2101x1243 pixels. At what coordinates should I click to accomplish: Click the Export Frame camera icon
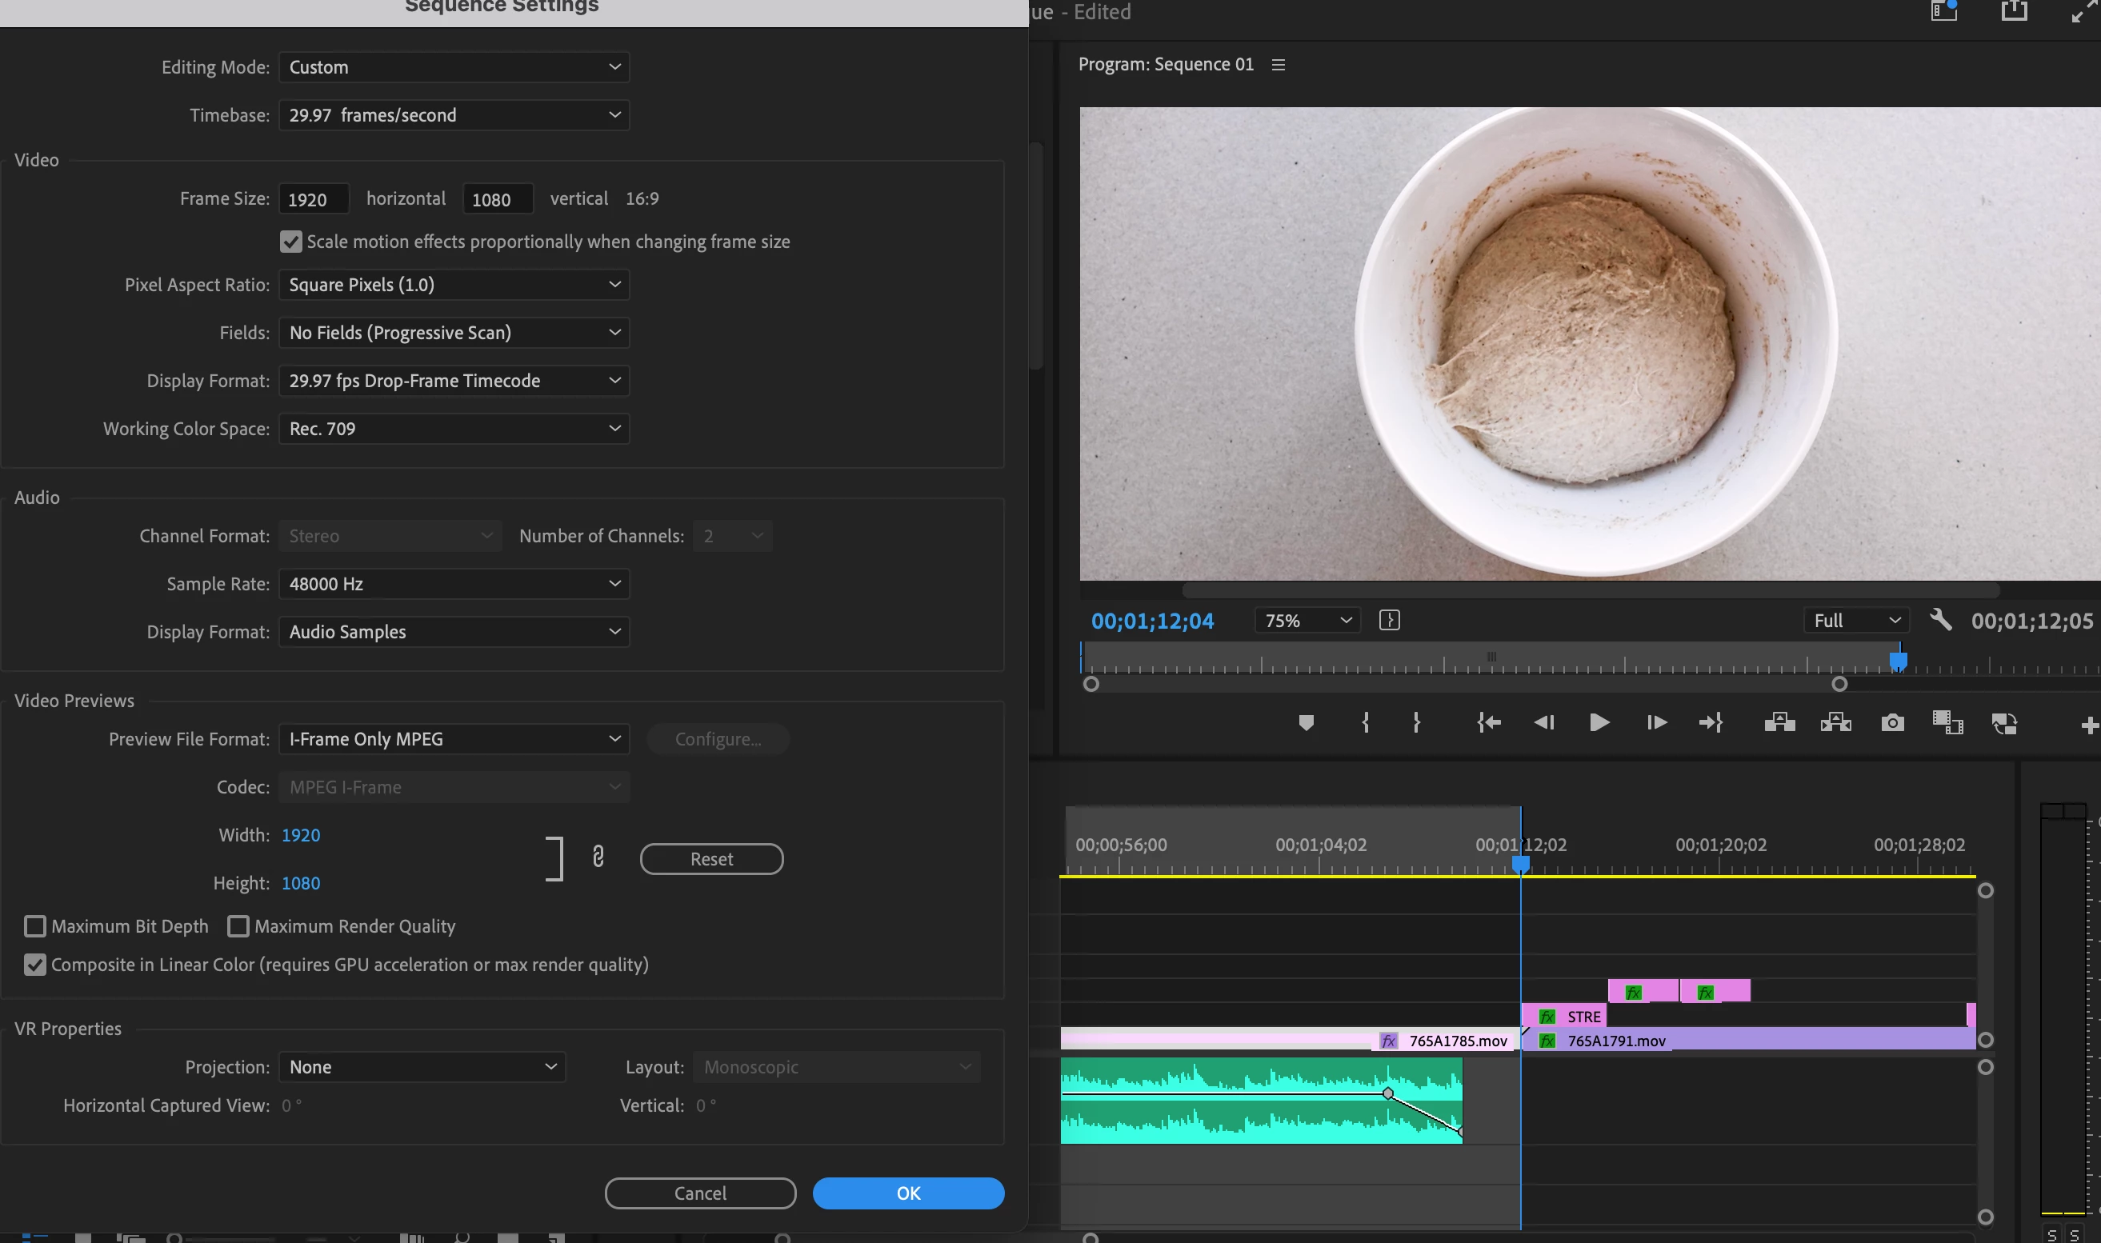(x=1891, y=723)
